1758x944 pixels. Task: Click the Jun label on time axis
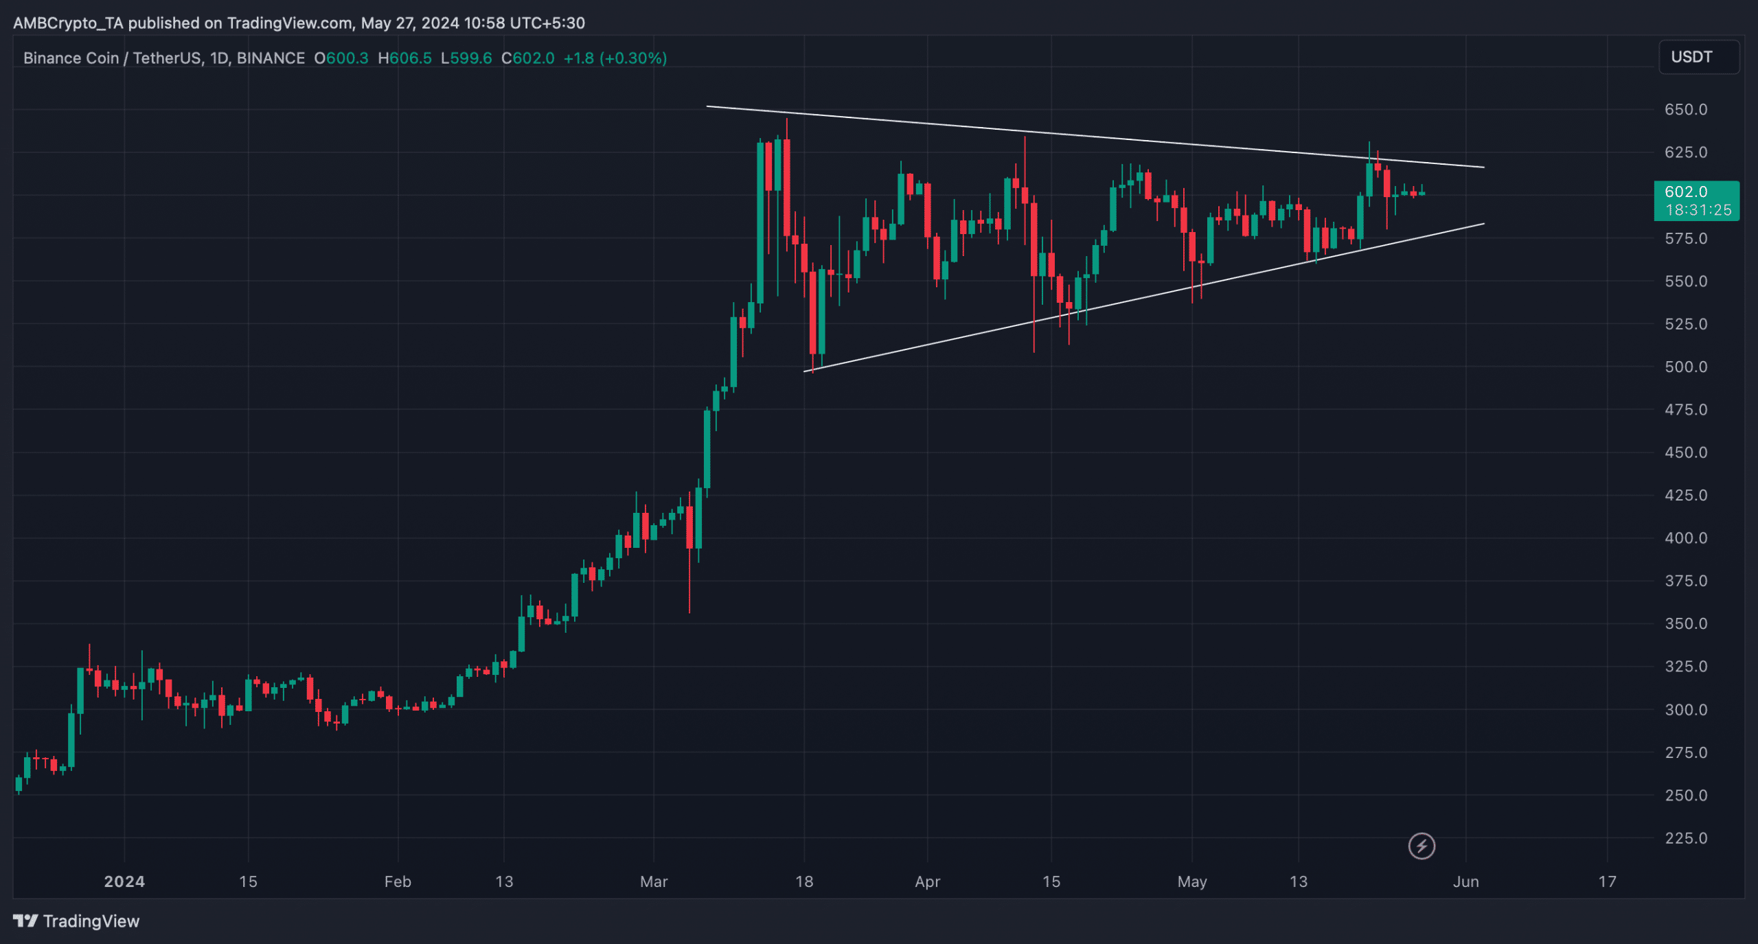pyautogui.click(x=1466, y=882)
